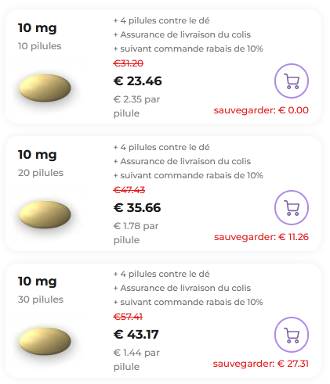330x384 pixels.
Task: Click '€ 2.35 par pilule' unit price
Action: (136, 106)
